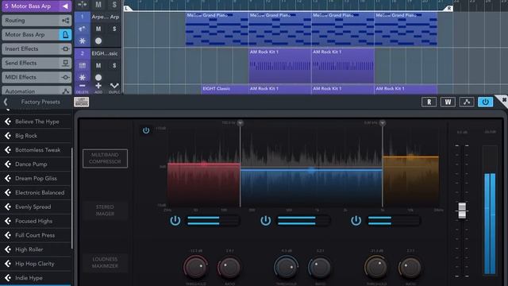Bypass the plugin using the blue power button

[485, 102]
